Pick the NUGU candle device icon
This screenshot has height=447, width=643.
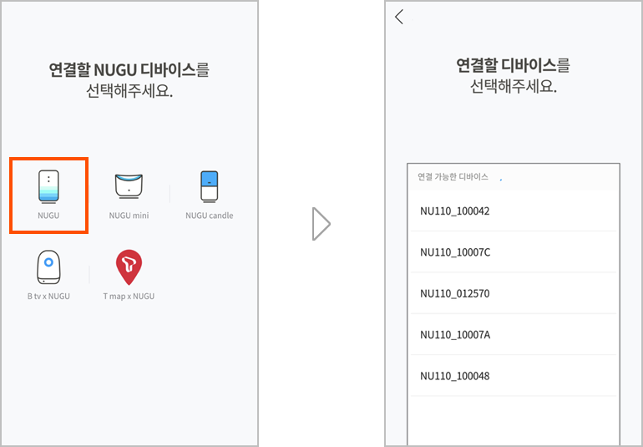(x=209, y=187)
